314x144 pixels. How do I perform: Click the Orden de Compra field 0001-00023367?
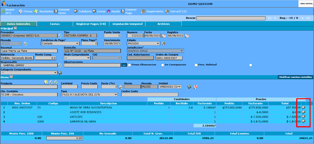click(x=169, y=58)
